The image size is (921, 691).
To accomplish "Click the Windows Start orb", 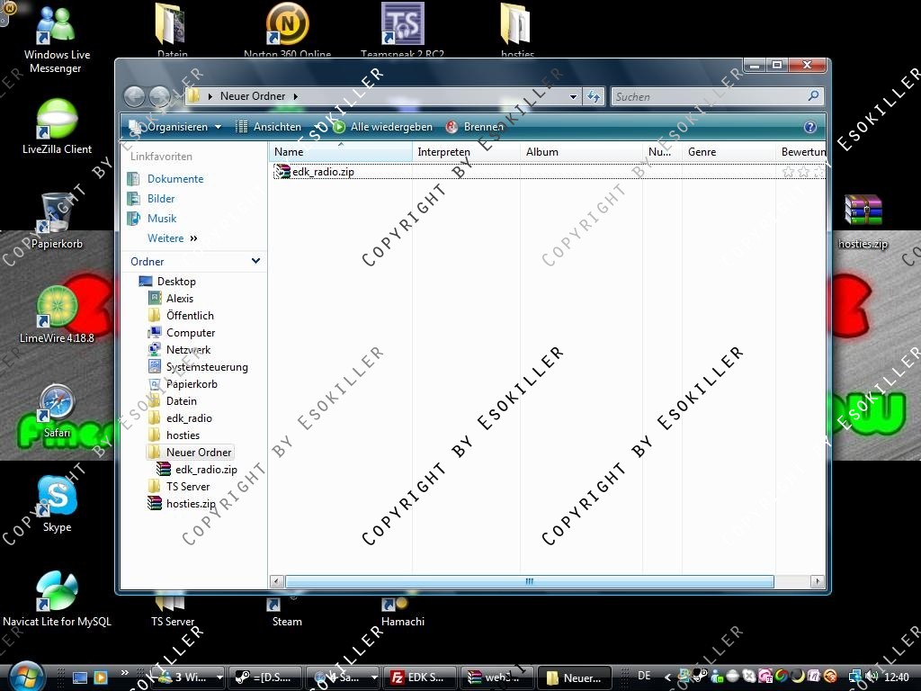I will (x=27, y=676).
